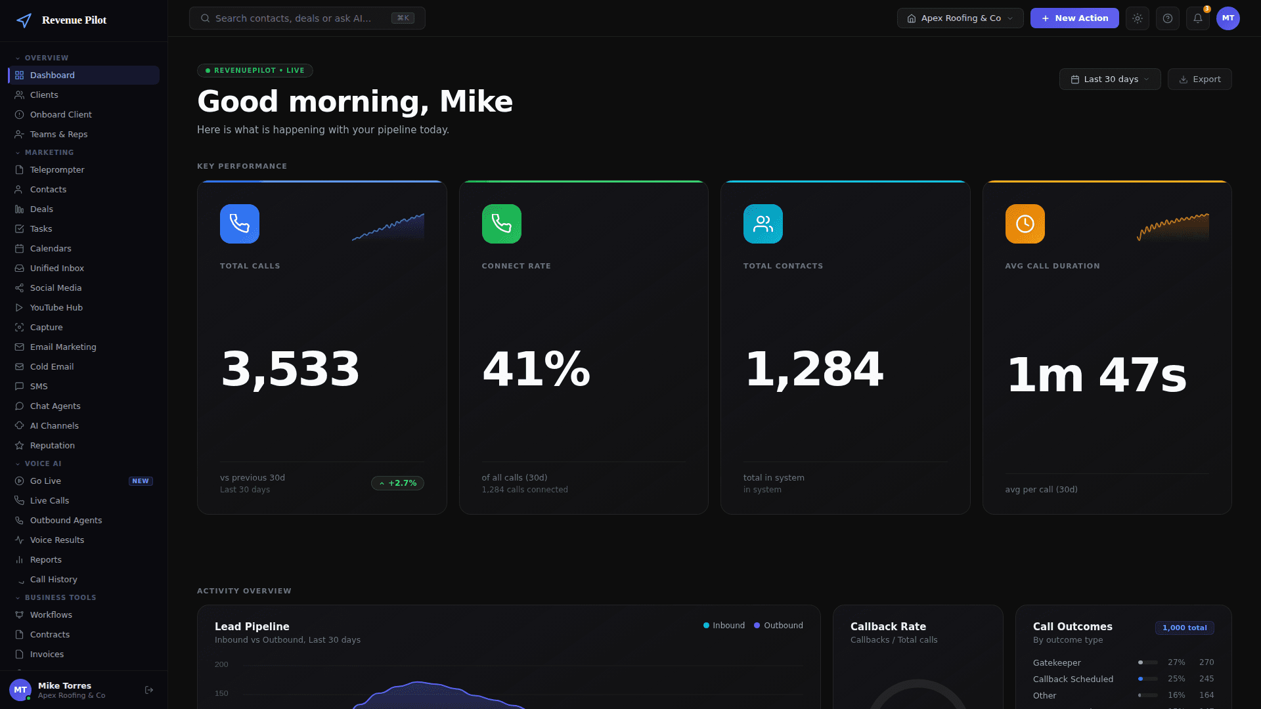This screenshot has width=1261, height=709.
Task: Click the Callback Scheduled outcome progress bar
Action: pos(1148,679)
